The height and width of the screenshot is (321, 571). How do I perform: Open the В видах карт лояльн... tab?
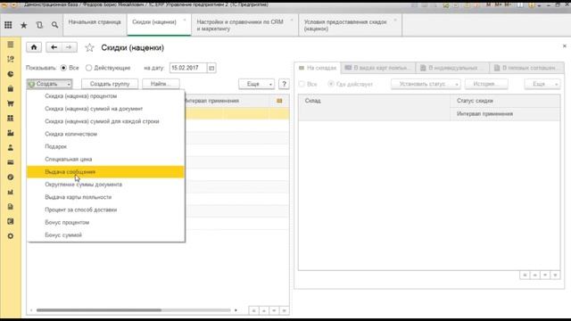coord(378,68)
